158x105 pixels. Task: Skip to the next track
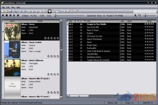(x=18, y=16)
